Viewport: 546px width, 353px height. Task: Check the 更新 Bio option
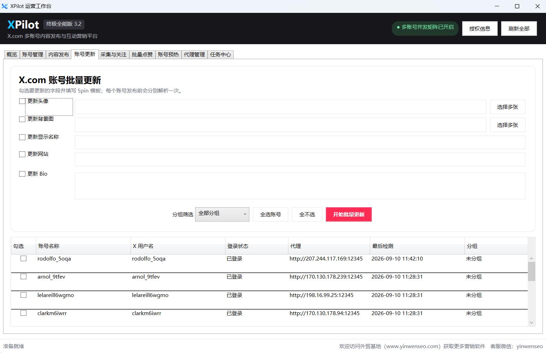22,174
